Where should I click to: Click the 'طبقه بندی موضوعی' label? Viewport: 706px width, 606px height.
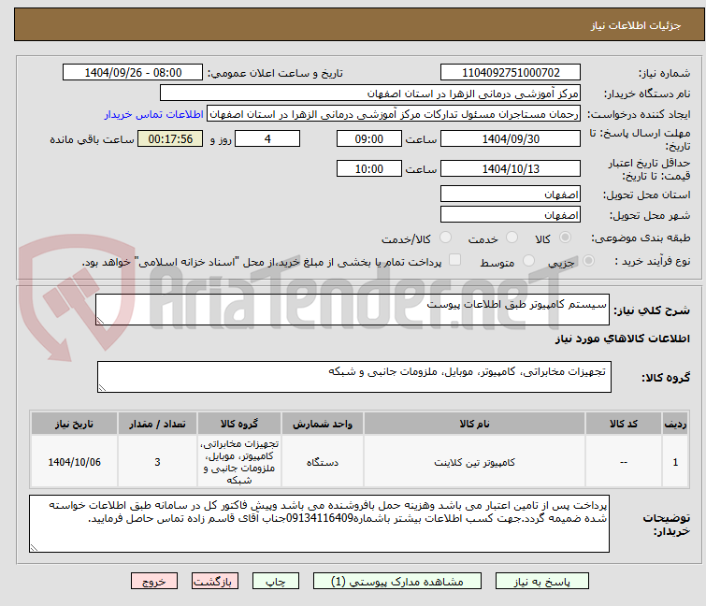pyautogui.click(x=641, y=238)
